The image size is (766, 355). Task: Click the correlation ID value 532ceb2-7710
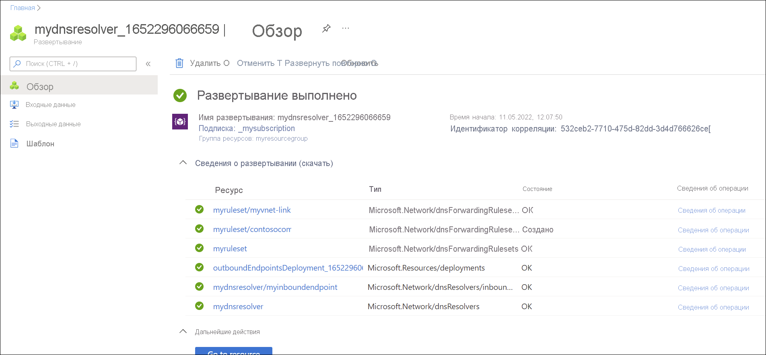click(636, 129)
